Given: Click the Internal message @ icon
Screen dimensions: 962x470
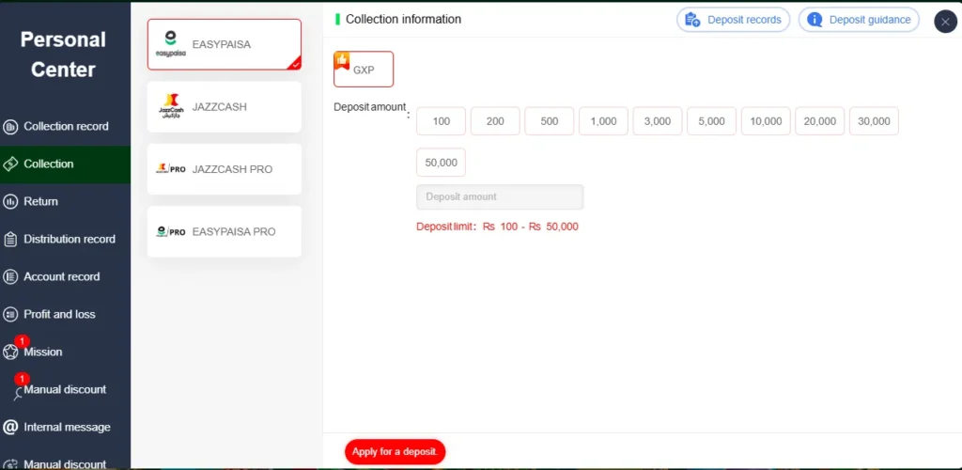Looking at the screenshot, I should [10, 427].
